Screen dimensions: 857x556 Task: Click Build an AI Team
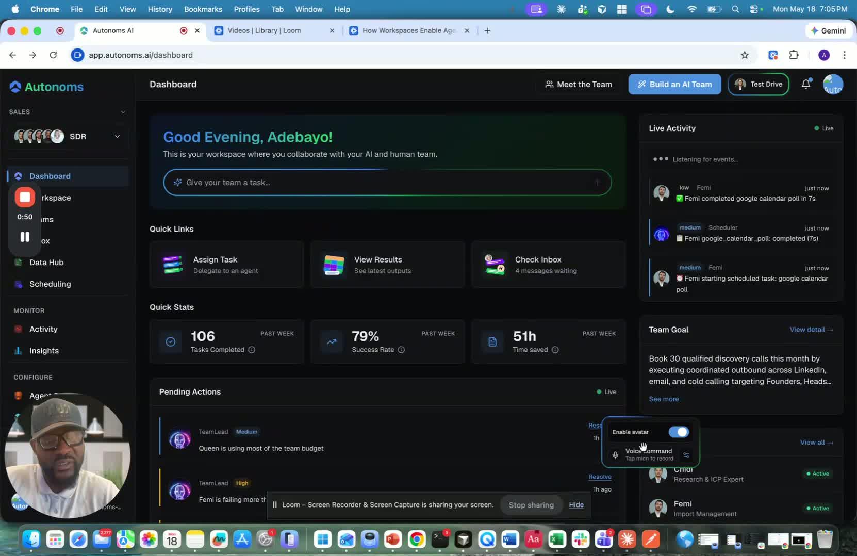point(674,84)
